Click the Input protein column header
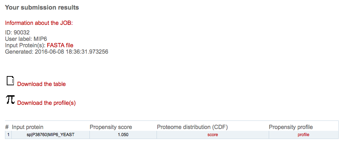Screen dimensions: 344x145 point(28,127)
